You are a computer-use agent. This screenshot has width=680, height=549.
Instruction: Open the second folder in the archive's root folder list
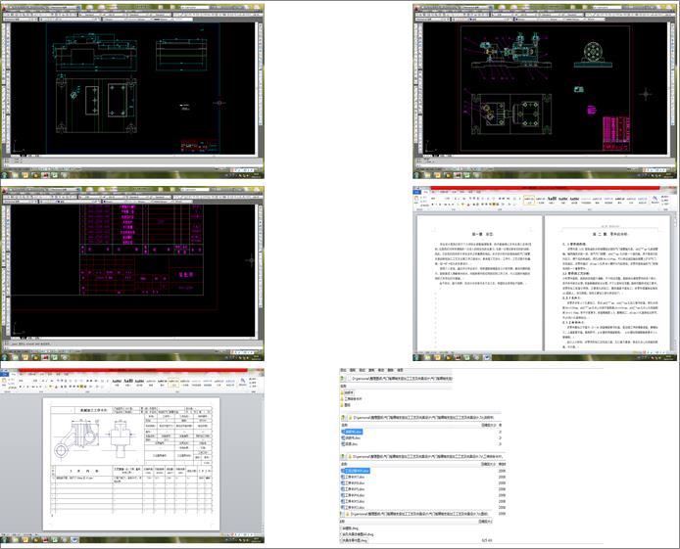click(352, 398)
